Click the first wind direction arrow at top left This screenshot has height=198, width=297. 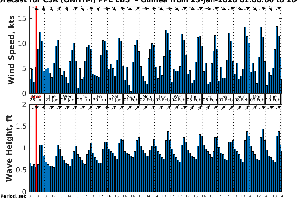click(37, 9)
